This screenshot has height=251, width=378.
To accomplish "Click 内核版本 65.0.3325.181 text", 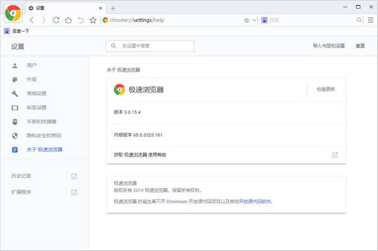I will pos(138,135).
